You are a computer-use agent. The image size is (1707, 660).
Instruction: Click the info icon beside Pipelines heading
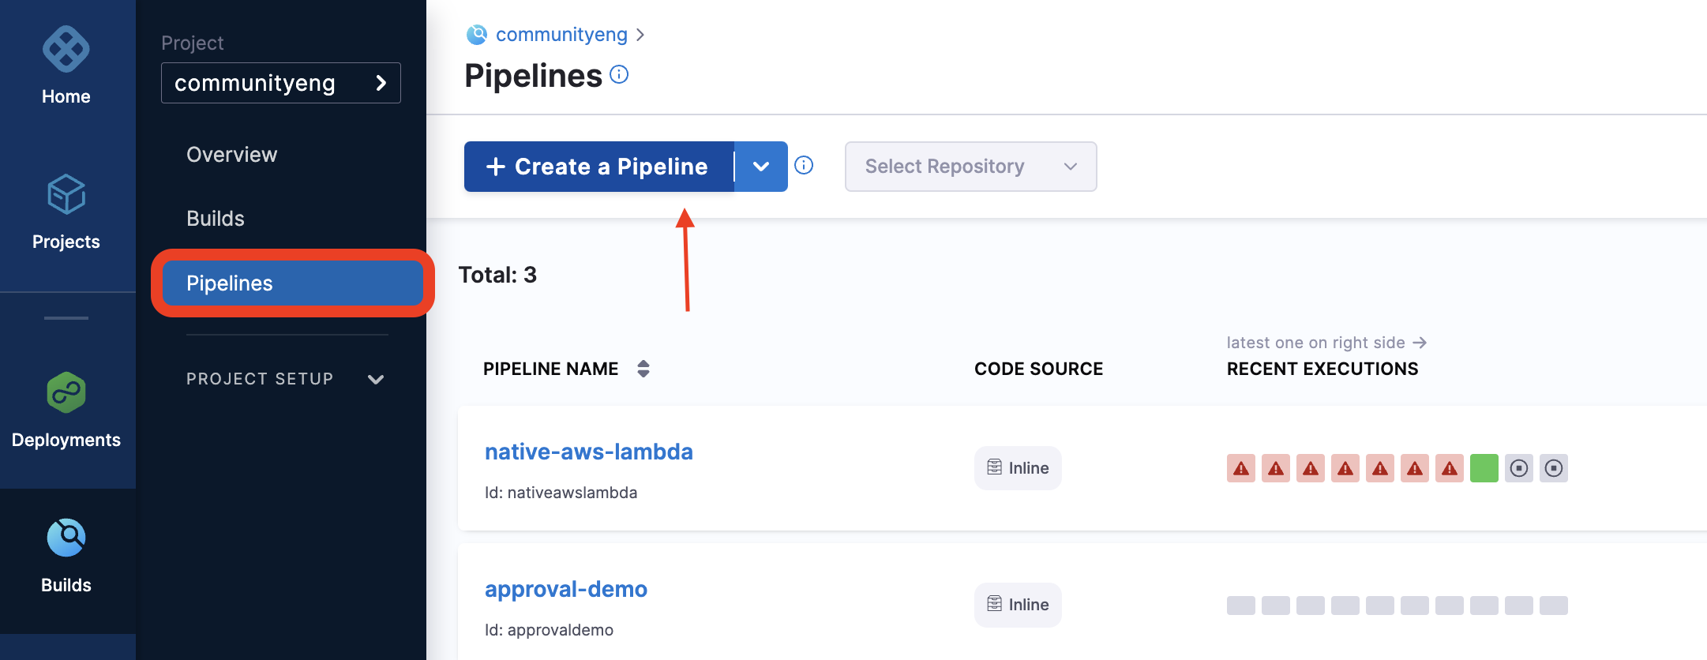[x=620, y=75]
